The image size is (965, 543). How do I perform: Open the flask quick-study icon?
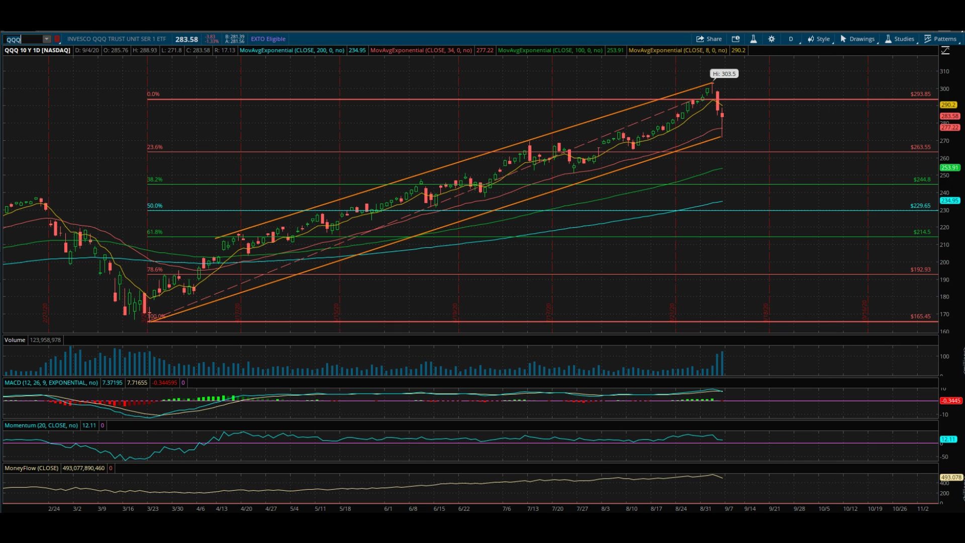point(753,39)
